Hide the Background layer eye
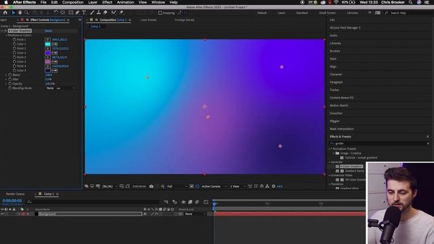Image resolution: width=434 pixels, height=244 pixels. tap(2, 214)
